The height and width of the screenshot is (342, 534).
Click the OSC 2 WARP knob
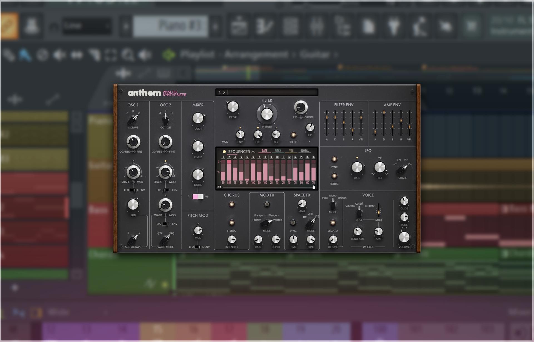165,205
